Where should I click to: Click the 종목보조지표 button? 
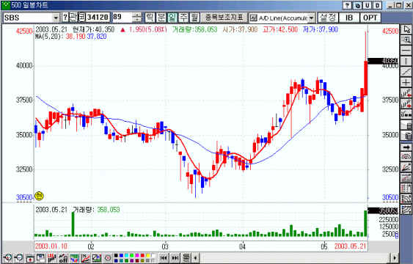(224, 18)
